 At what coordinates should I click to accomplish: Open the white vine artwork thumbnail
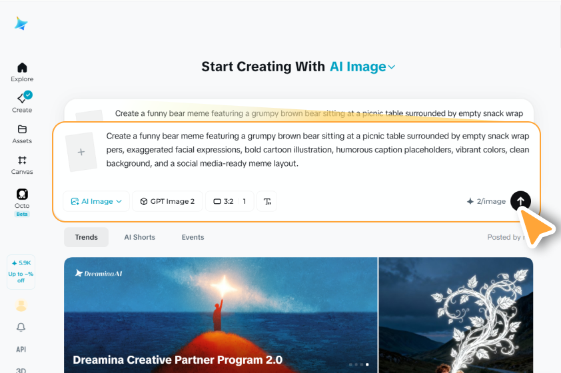pos(456,315)
